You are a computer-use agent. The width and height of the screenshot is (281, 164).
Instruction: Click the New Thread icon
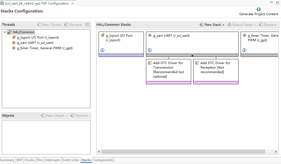pos(39,24)
